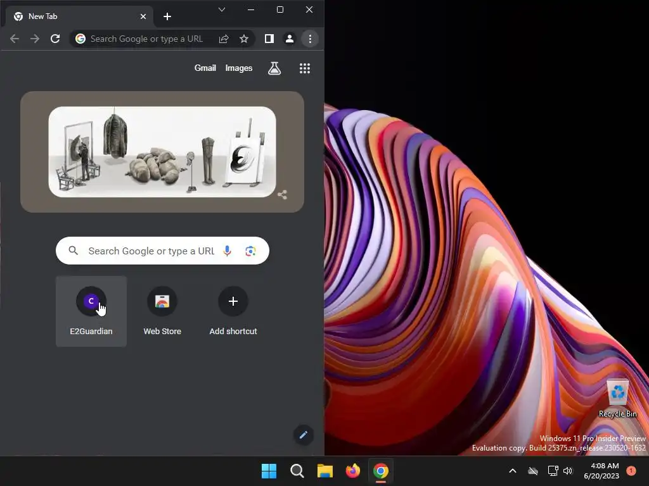Screen dimensions: 649x486
Task: Open the Web Store shortcut
Action: tap(162, 311)
